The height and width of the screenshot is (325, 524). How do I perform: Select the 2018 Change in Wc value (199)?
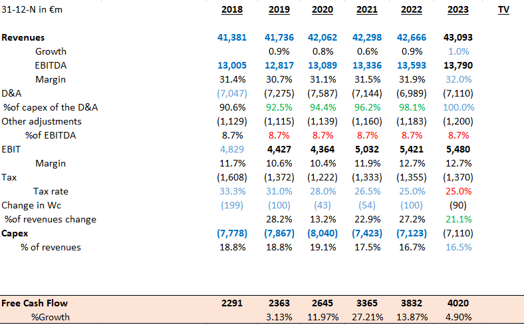coord(231,206)
